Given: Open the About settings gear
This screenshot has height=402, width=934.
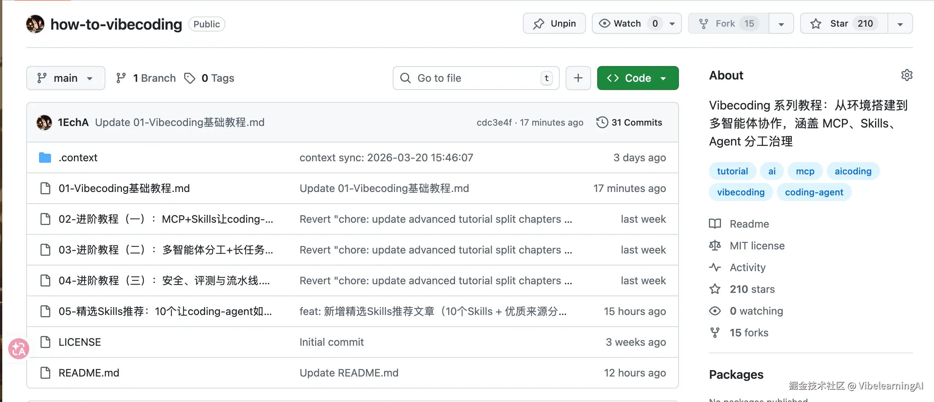Looking at the screenshot, I should pos(907,75).
